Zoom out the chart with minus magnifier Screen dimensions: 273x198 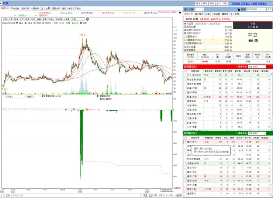click(x=146, y=195)
